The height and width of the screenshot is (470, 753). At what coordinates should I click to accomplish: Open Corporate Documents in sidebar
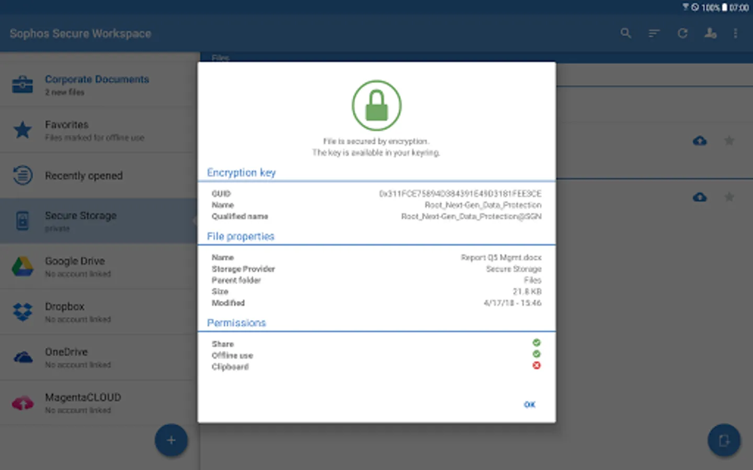coord(99,85)
